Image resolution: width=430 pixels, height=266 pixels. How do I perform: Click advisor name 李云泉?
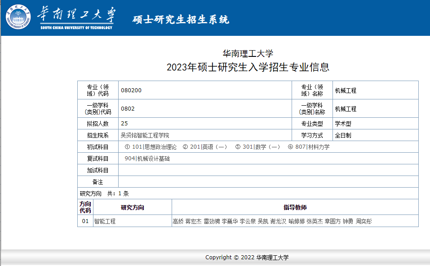click(248, 221)
